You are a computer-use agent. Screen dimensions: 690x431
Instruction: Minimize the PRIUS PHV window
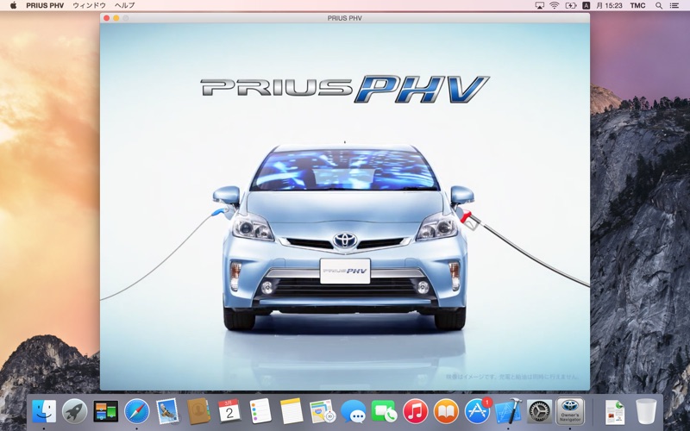[116, 18]
